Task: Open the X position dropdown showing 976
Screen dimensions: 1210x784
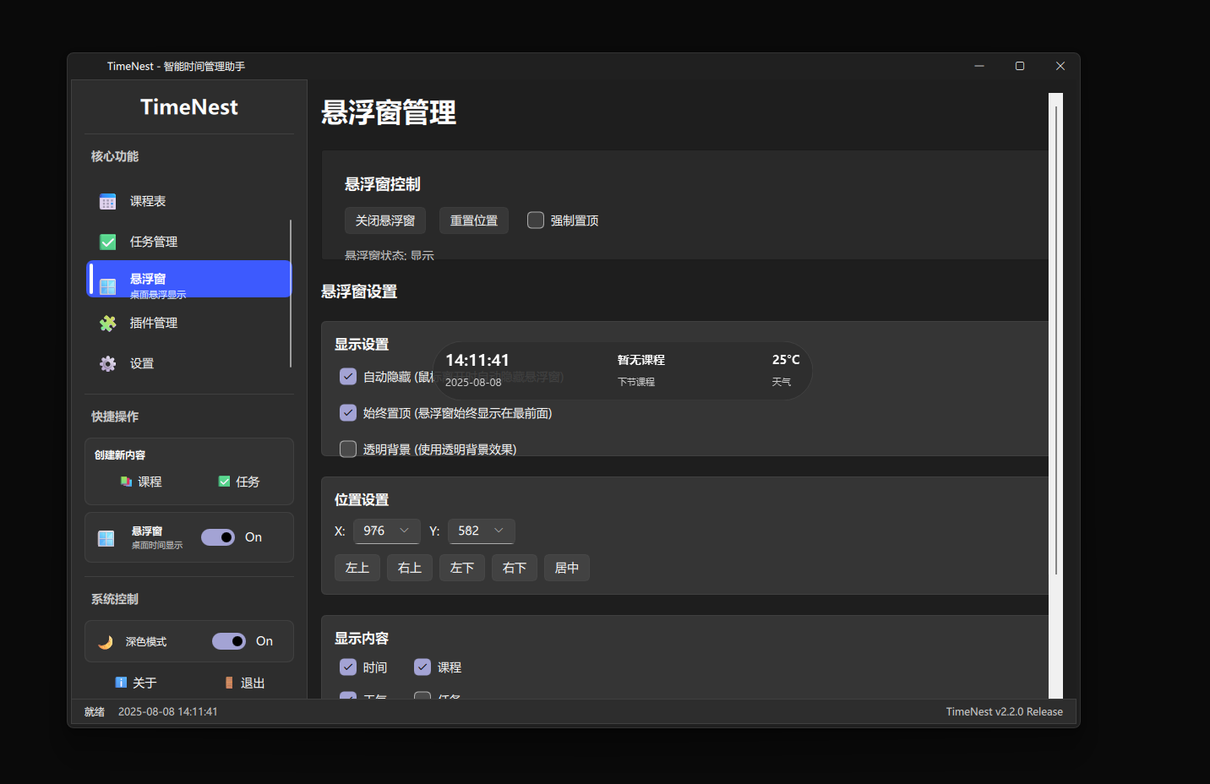Action: 387,531
